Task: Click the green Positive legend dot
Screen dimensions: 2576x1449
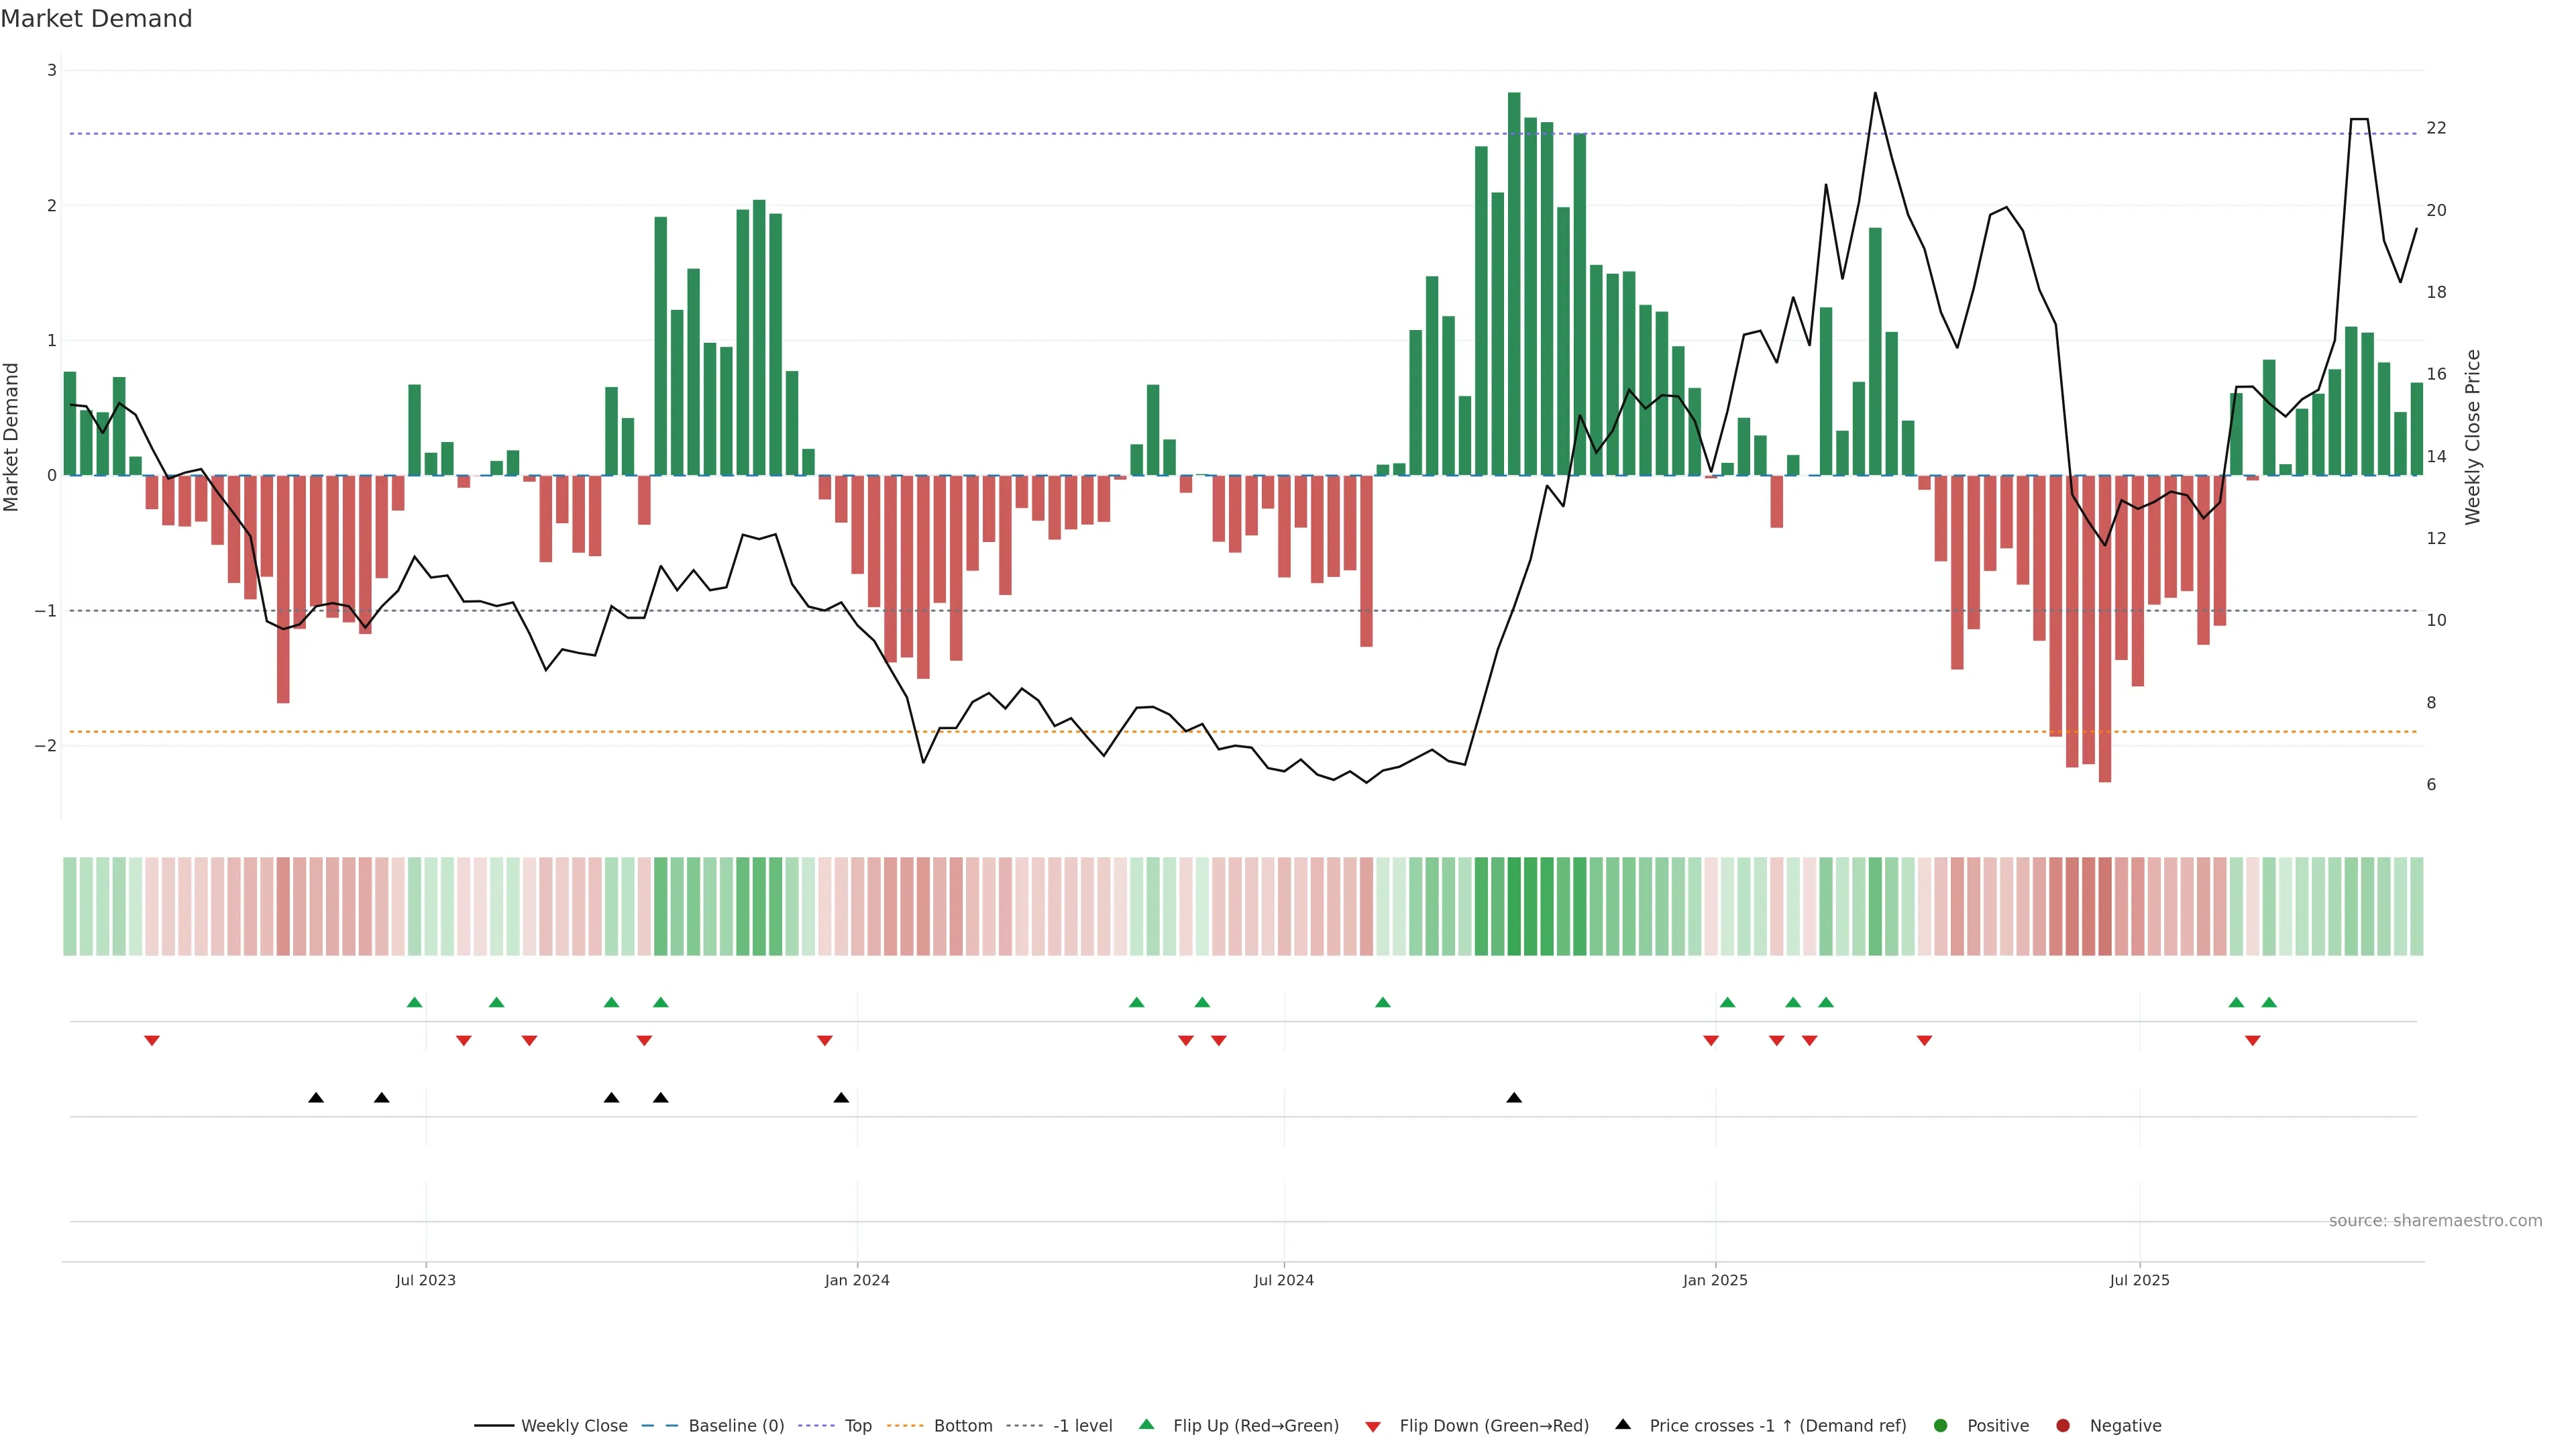Action: pos(1941,1426)
